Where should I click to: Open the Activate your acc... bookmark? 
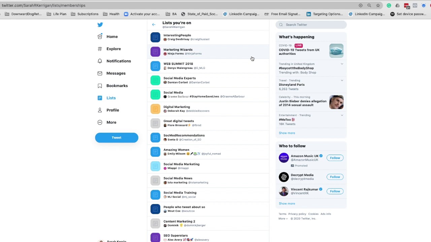(x=142, y=14)
